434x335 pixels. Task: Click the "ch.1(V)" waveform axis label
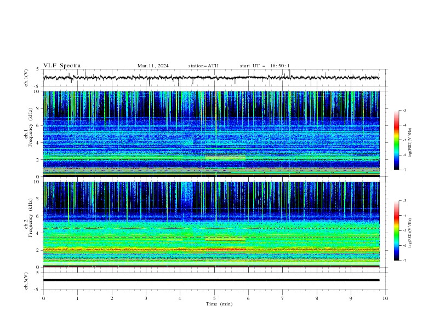click(26, 78)
